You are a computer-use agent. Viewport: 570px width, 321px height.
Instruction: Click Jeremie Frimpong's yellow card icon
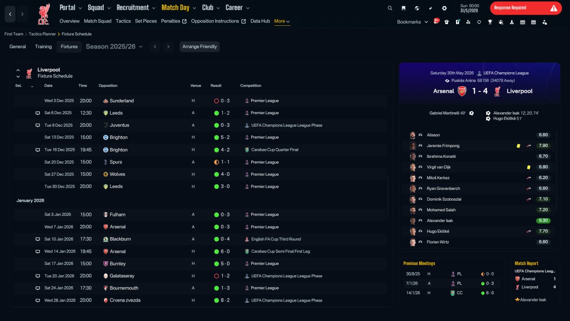tap(518, 146)
